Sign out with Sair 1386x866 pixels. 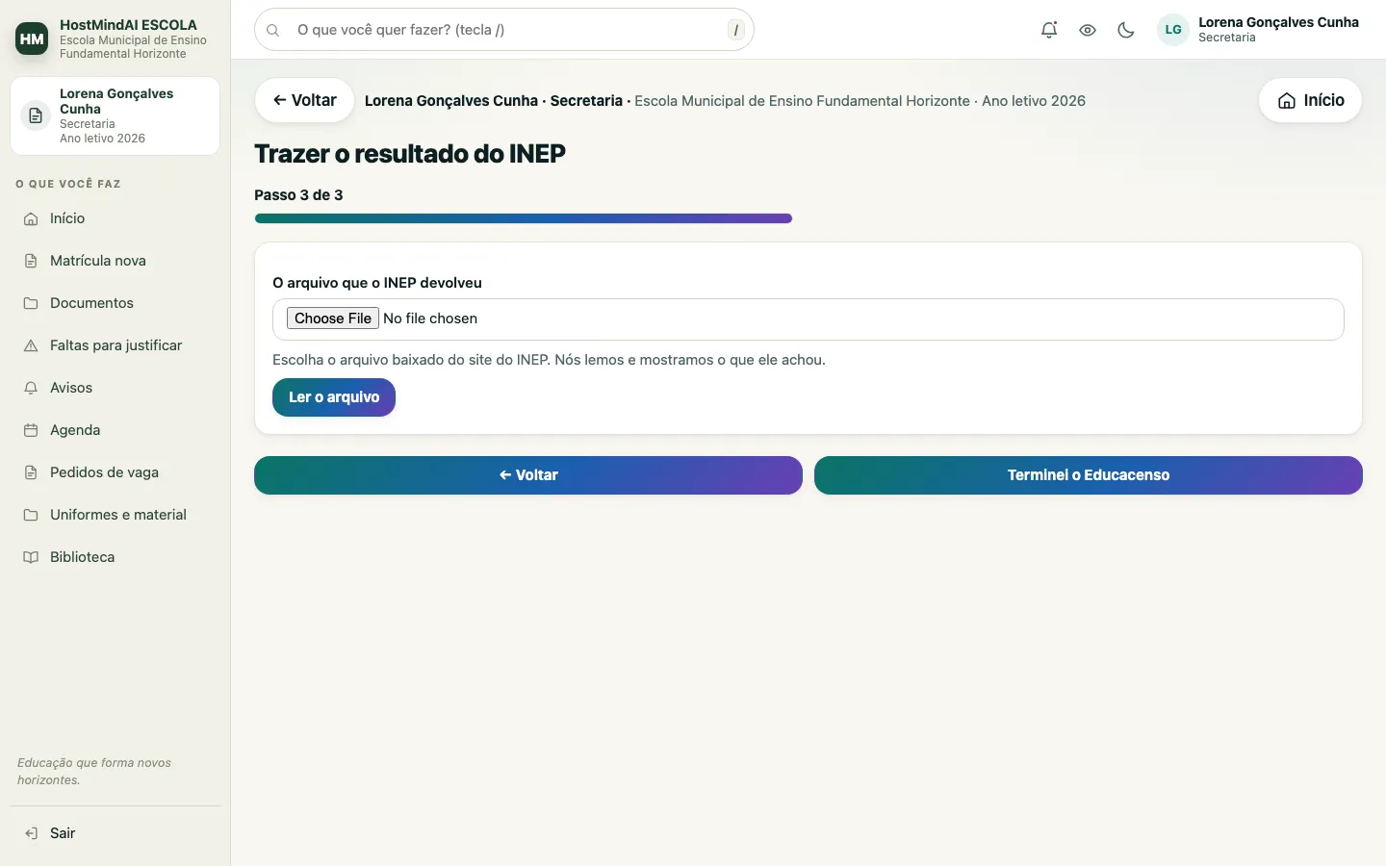(x=115, y=833)
